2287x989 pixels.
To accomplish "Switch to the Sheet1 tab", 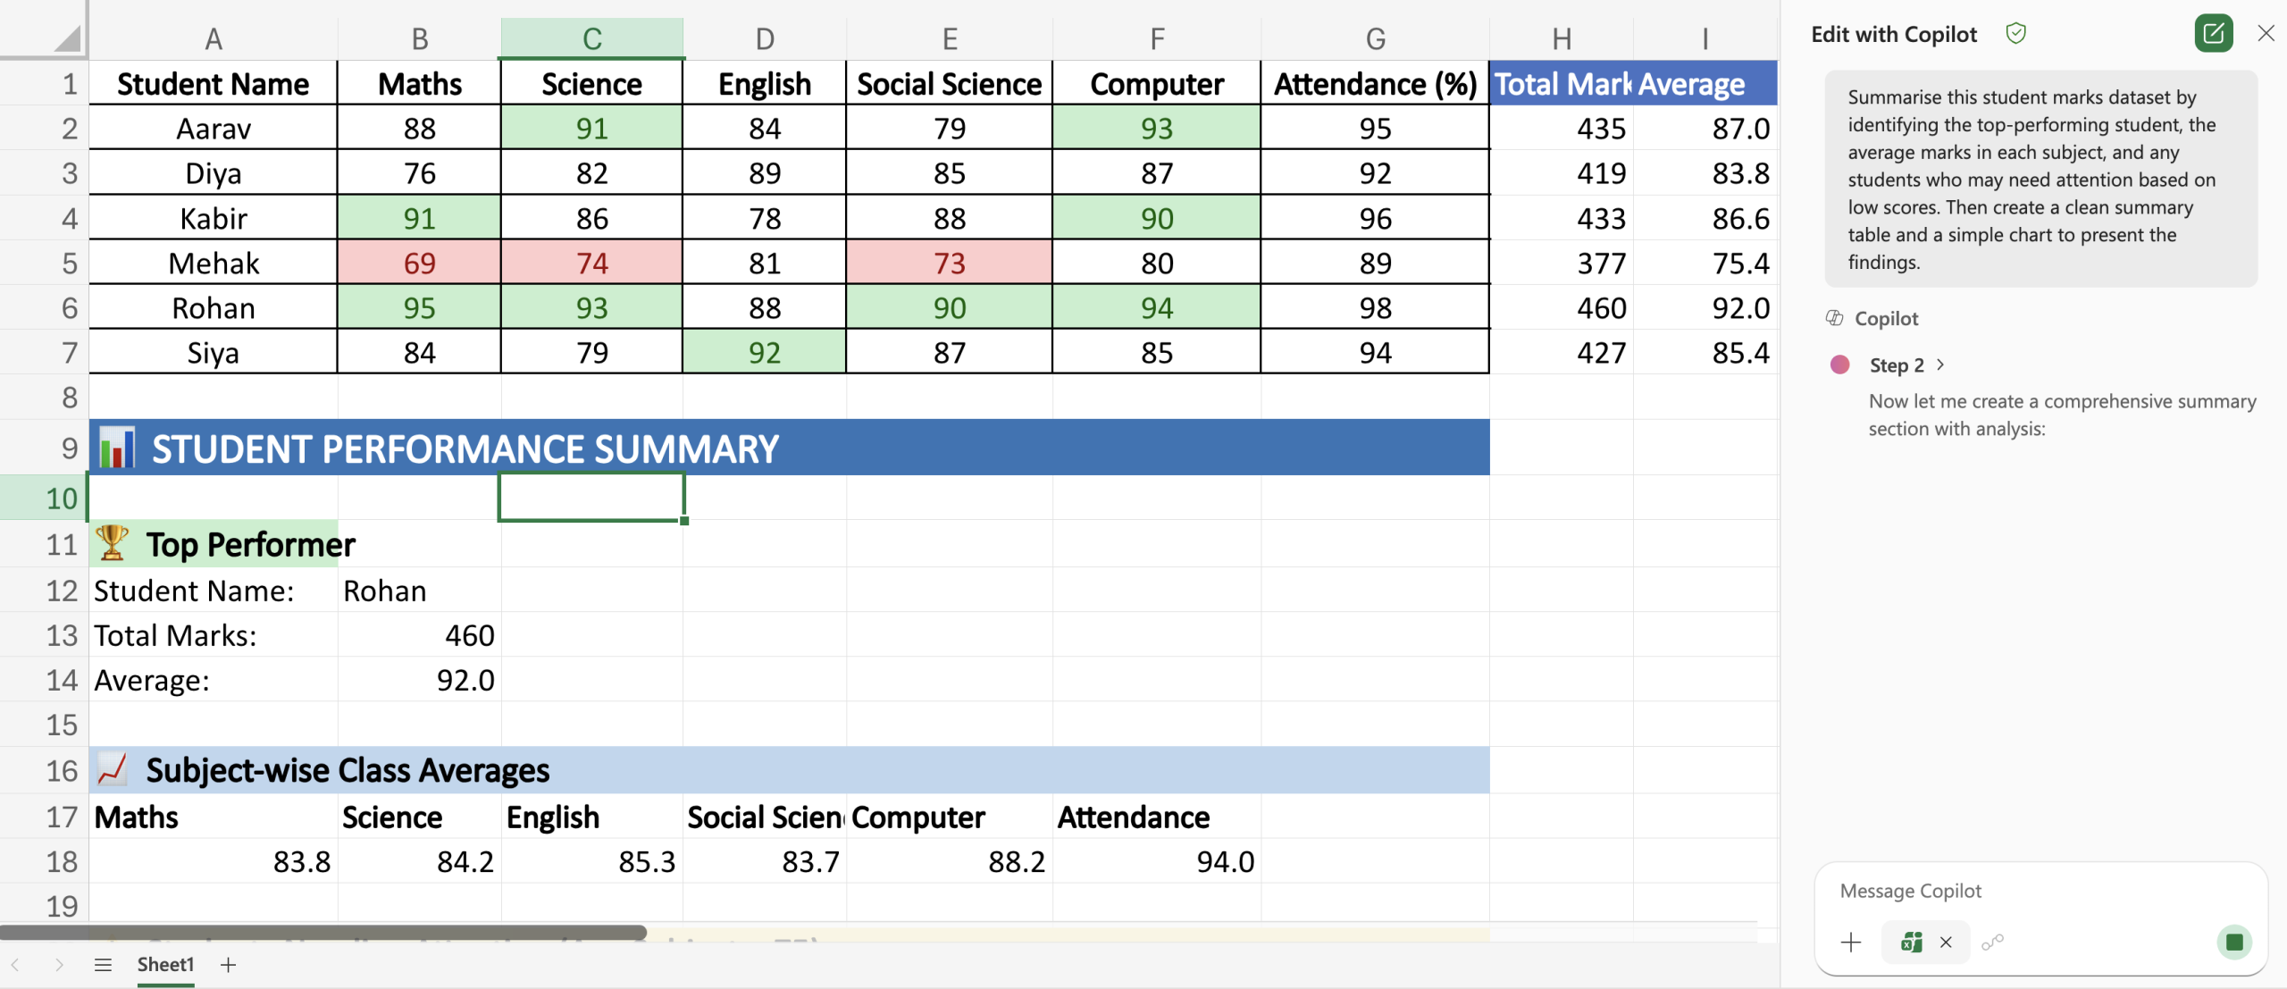I will tap(165, 965).
